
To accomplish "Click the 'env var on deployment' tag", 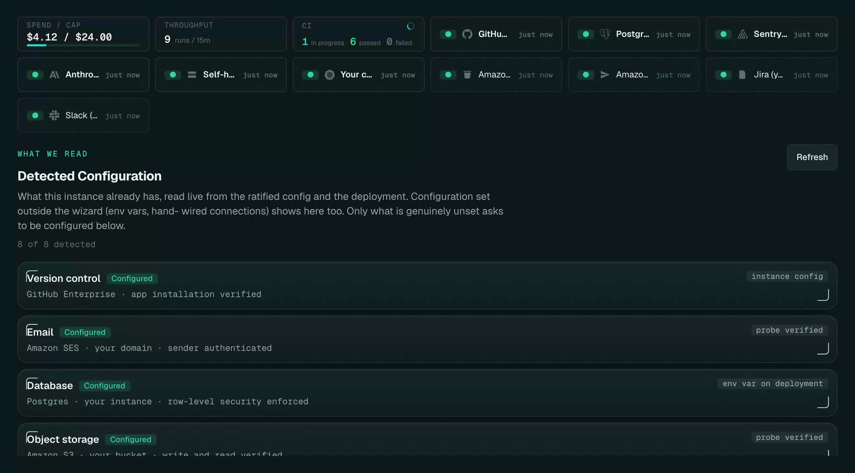I will pyautogui.click(x=773, y=383).
